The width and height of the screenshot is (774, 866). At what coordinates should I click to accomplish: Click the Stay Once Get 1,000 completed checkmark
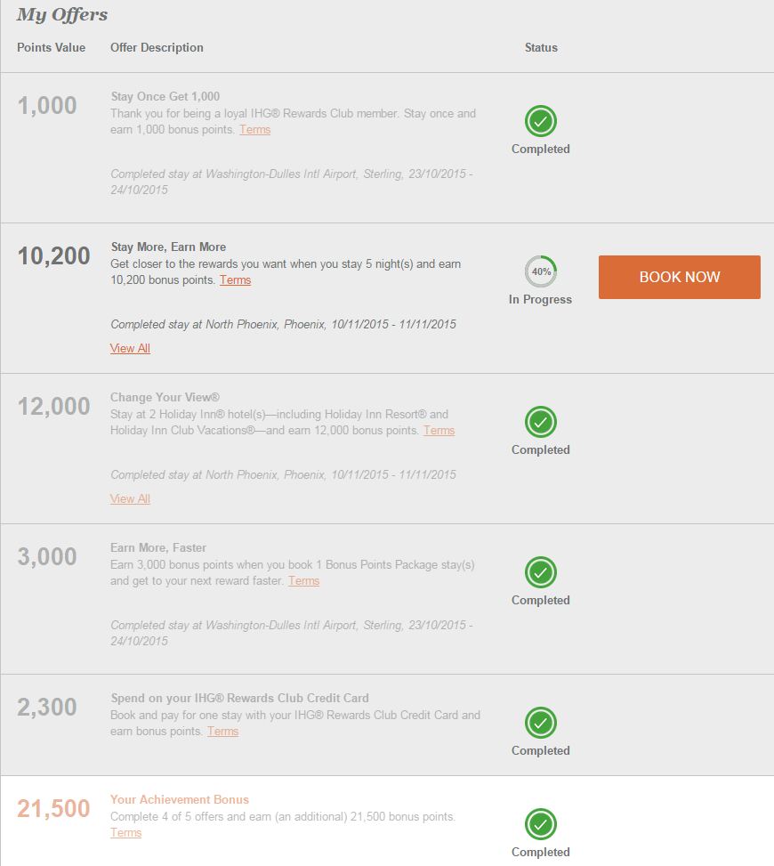click(540, 120)
